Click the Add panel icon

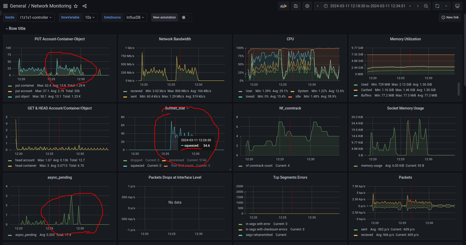[x=283, y=6]
